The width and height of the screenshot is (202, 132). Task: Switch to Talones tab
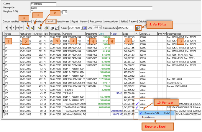pos(133,22)
